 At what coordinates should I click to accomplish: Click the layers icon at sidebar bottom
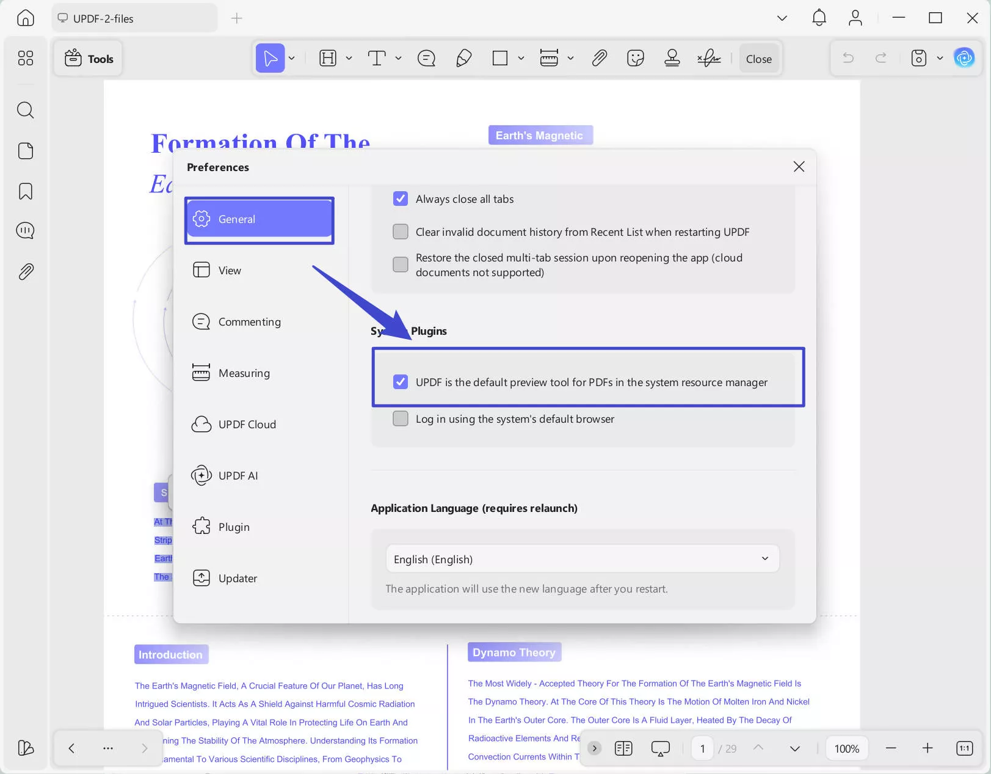point(25,748)
